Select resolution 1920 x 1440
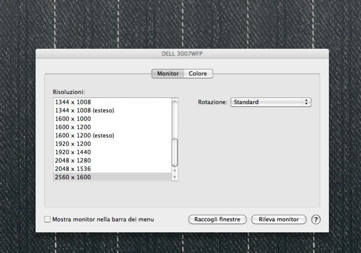Screen dimensions: 361x253 coord(113,152)
